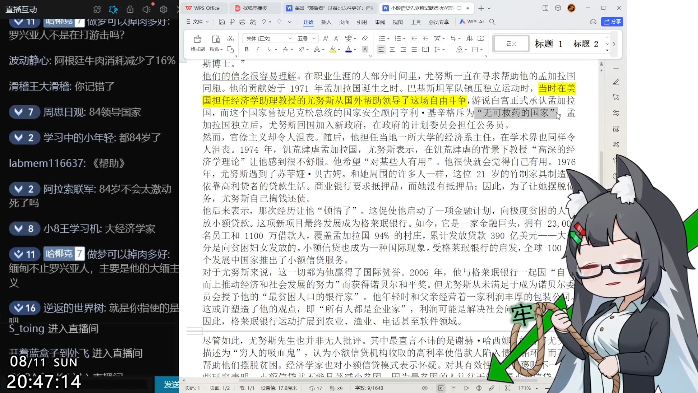
Task: Toggle Align Left paragraph button
Action: (381, 49)
